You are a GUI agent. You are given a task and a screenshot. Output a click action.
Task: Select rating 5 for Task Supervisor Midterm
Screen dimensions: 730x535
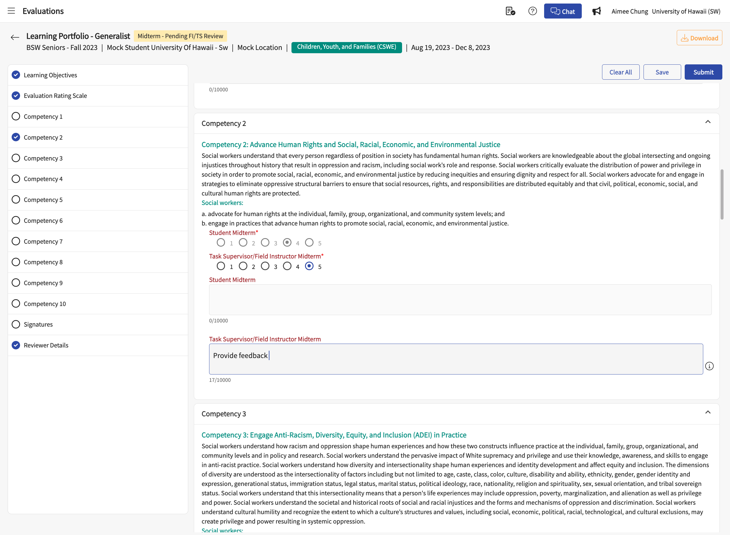309,266
